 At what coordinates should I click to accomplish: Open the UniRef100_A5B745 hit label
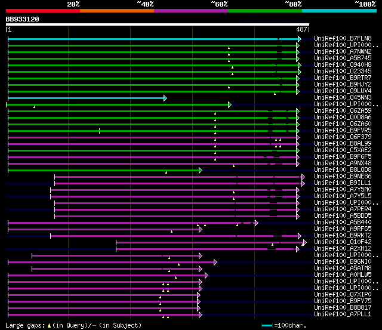point(343,58)
